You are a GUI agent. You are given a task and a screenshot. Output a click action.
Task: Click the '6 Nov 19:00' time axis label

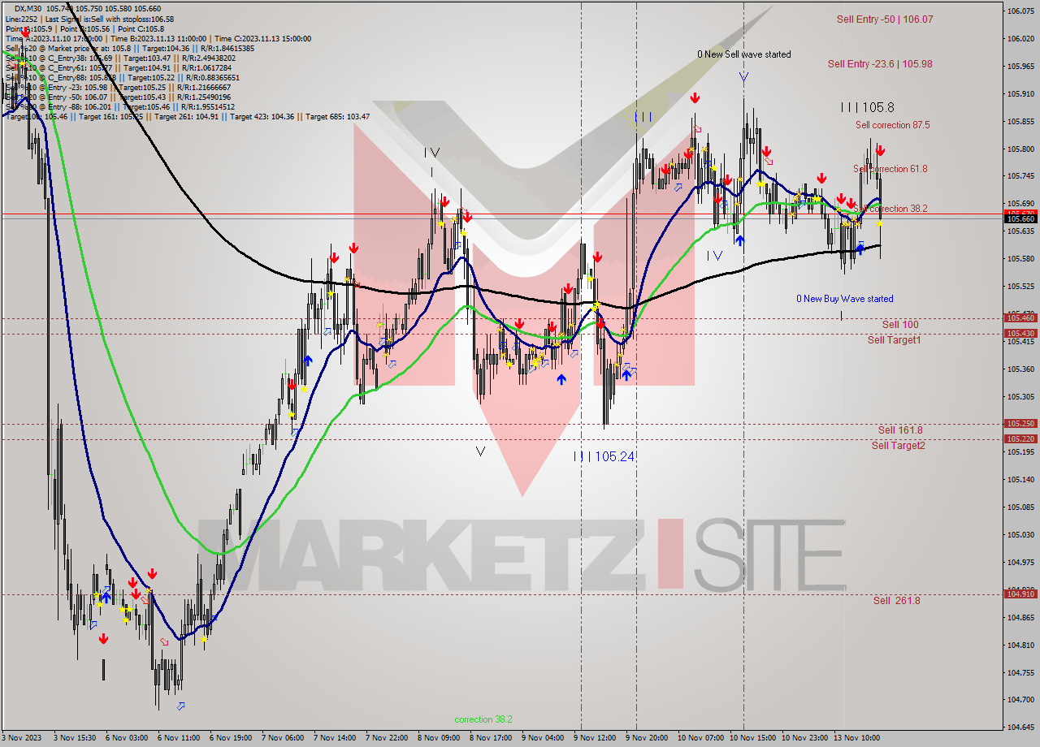[x=231, y=738]
